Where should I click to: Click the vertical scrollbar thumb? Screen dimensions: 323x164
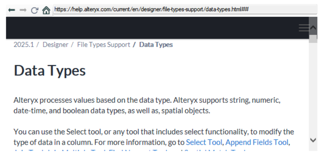pos(313,39)
